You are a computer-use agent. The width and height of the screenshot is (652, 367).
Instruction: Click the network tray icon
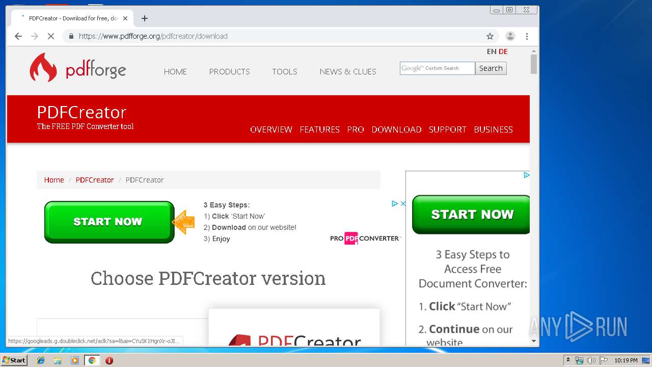pyautogui.click(x=579, y=360)
